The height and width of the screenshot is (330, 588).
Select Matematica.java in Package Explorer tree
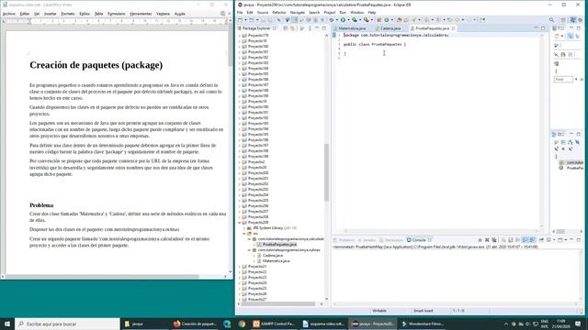tap(276, 260)
